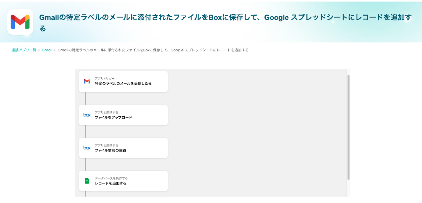Select the ファイル情報の取得 step title
The height and width of the screenshot is (203, 422).
click(x=111, y=150)
